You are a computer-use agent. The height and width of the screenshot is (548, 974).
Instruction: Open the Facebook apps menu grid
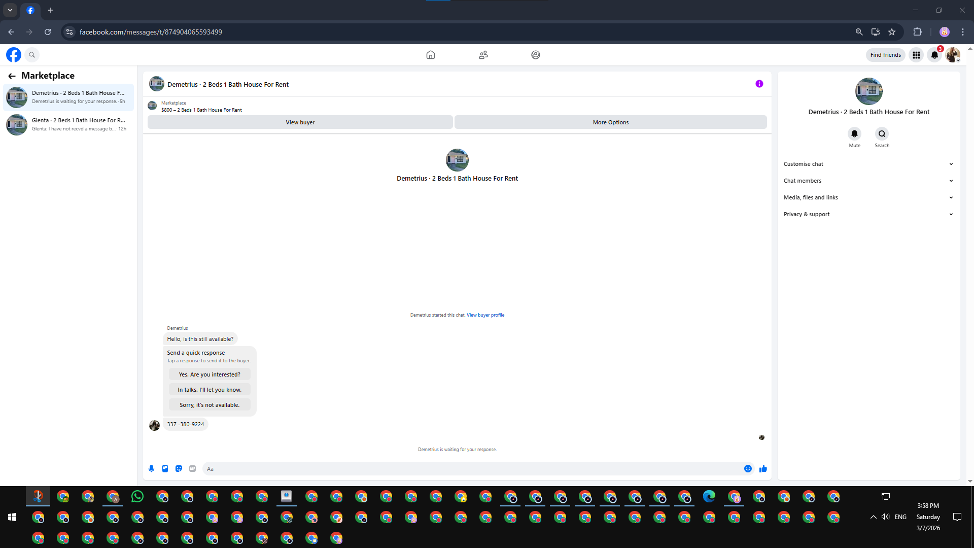point(916,55)
